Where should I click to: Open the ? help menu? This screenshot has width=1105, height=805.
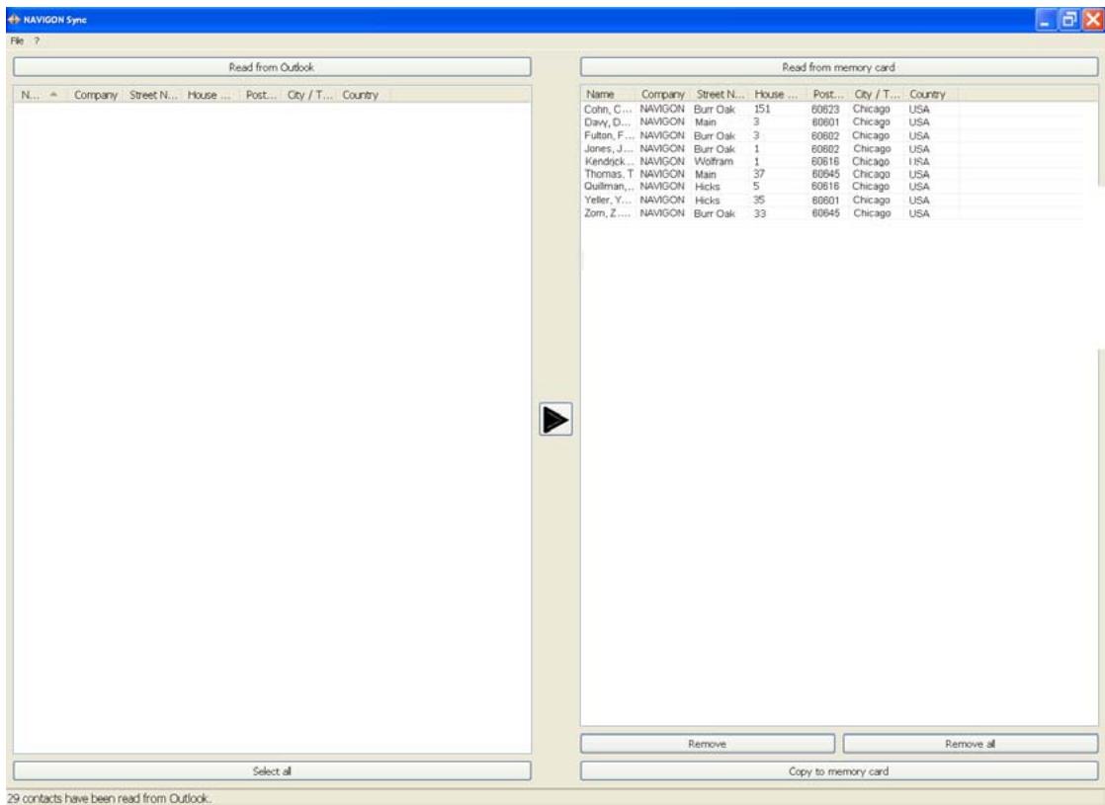[x=37, y=40]
